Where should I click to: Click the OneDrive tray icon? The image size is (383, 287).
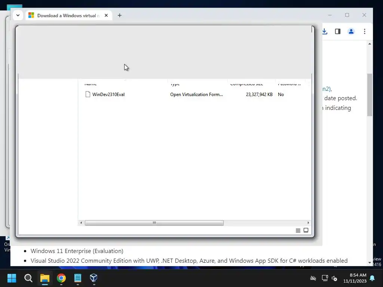pos(313,278)
